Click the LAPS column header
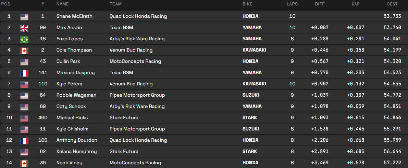Image resolution: width=408 pixels, height=168 pixels. point(292,4)
